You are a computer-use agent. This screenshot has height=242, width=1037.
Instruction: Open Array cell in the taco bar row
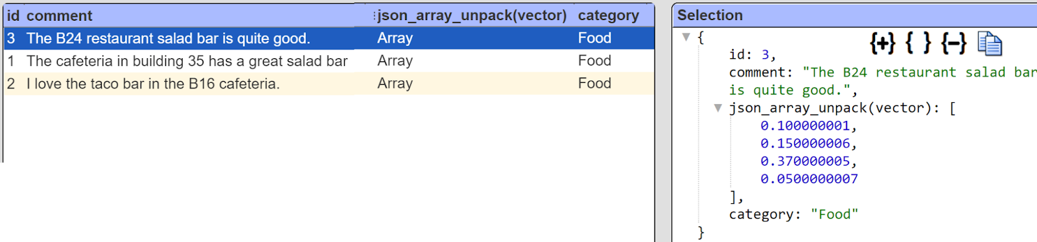tap(395, 83)
